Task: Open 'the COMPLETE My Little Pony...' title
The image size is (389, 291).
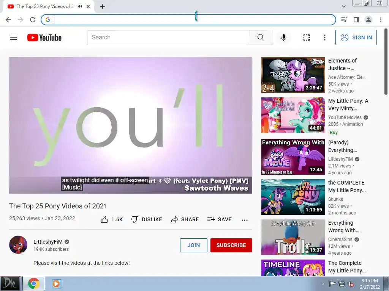Action: click(347, 186)
